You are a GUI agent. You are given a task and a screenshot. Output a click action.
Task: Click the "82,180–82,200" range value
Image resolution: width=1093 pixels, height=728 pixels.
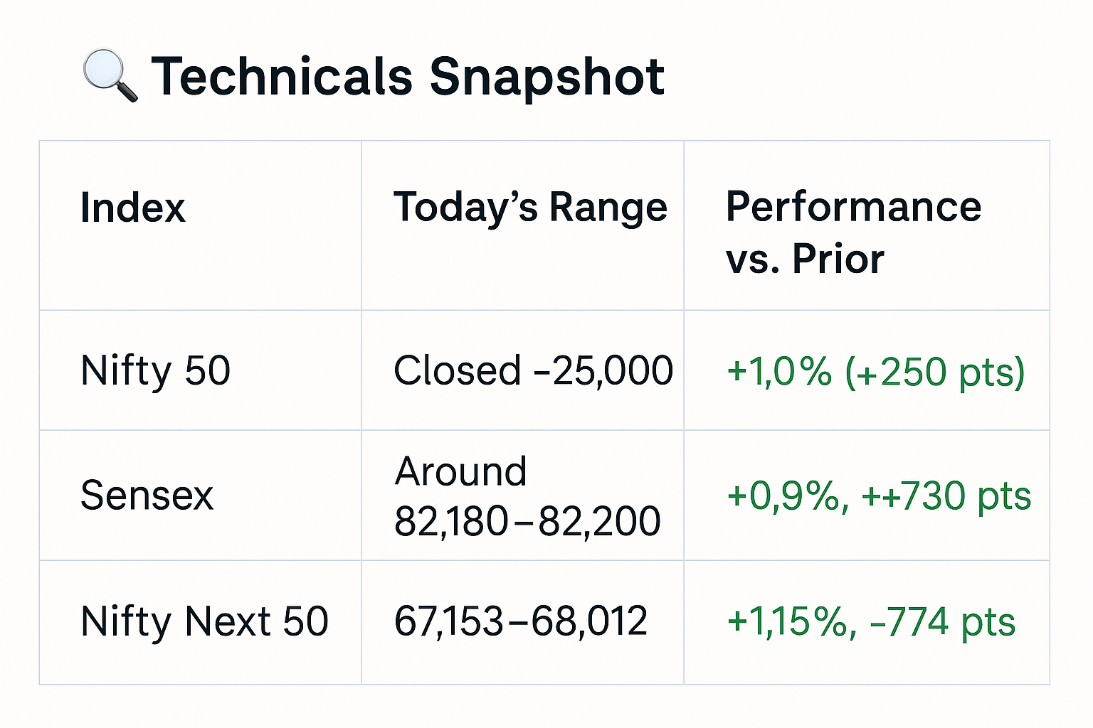tap(527, 521)
